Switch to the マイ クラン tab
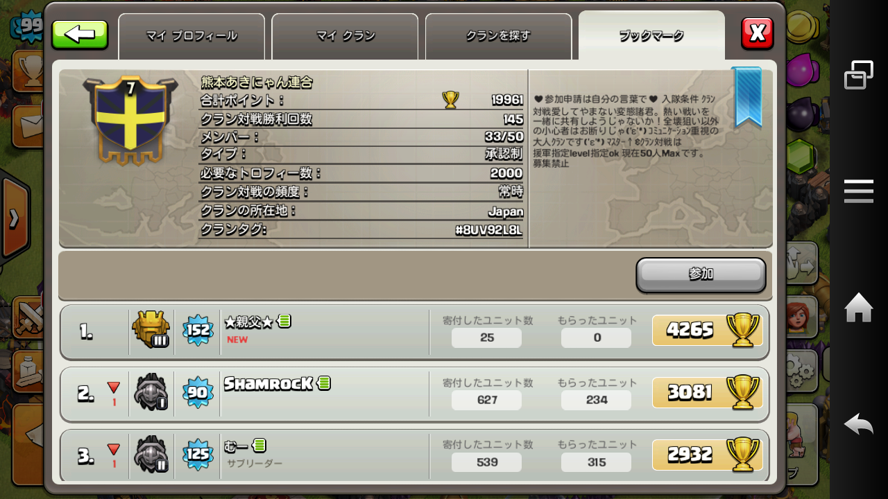 pos(345,36)
